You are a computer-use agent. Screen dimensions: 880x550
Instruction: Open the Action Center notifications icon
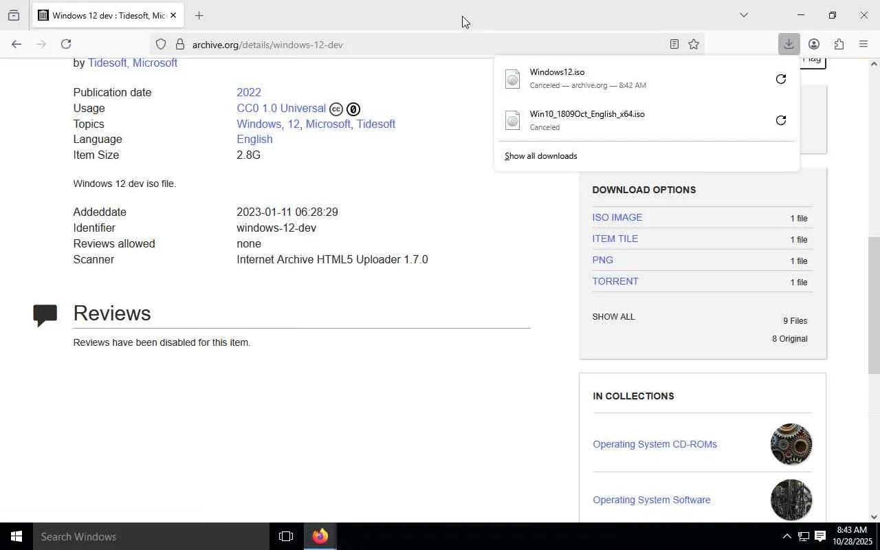pos(820,536)
